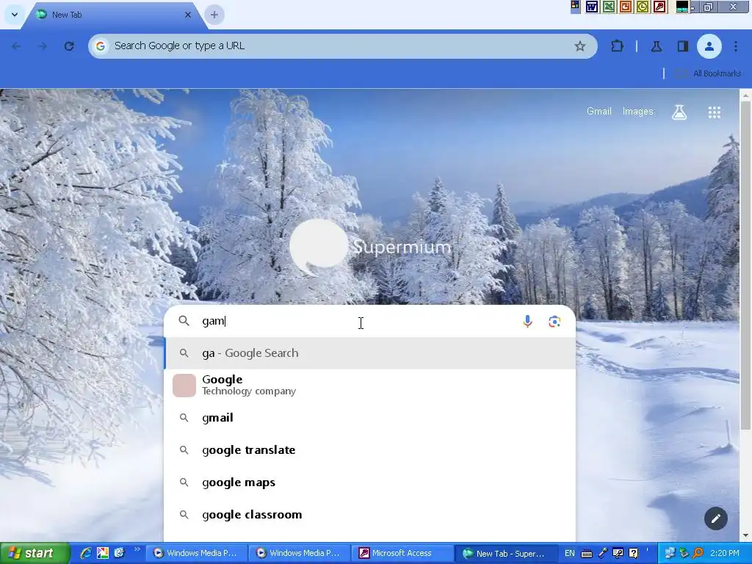
Task: Go back using the back arrow
Action: (16, 46)
